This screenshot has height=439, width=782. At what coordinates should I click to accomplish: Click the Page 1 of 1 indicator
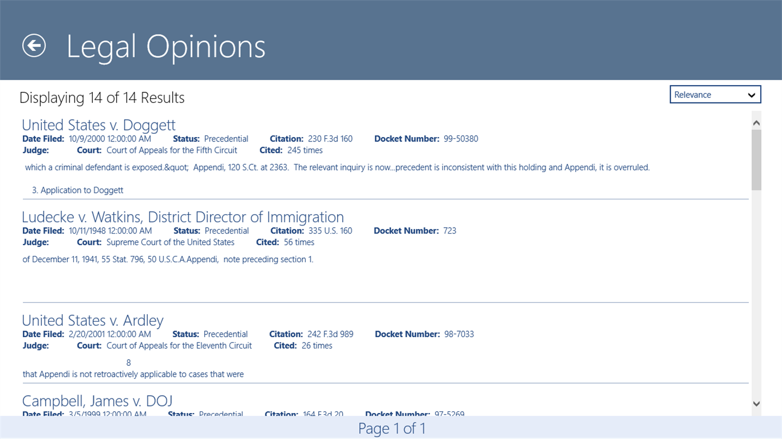coord(391,429)
